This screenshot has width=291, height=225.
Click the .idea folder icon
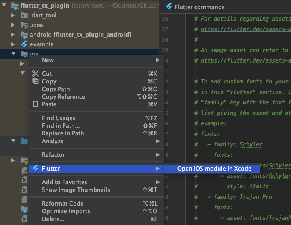[24, 25]
